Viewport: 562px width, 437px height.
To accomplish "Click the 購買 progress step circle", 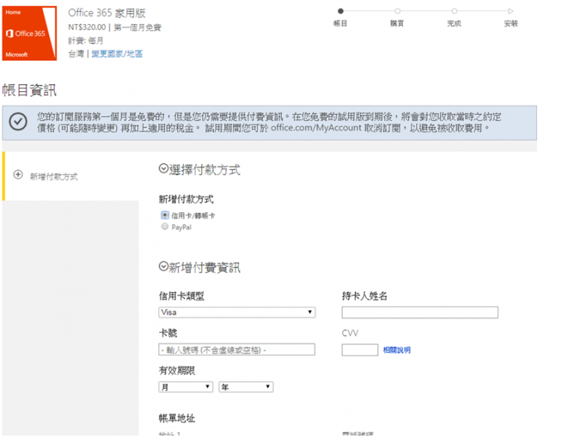I will coord(397,11).
